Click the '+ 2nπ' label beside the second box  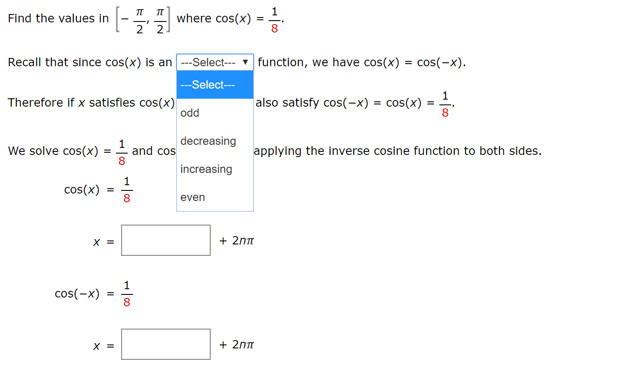(236, 345)
